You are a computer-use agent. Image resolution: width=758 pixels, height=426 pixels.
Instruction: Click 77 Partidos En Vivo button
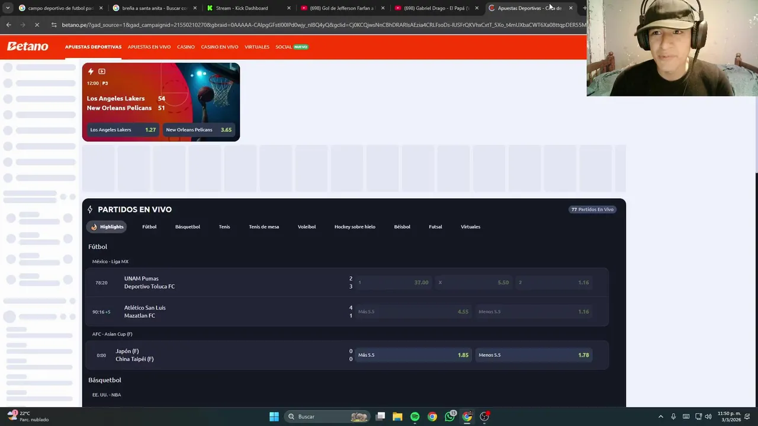pos(592,209)
